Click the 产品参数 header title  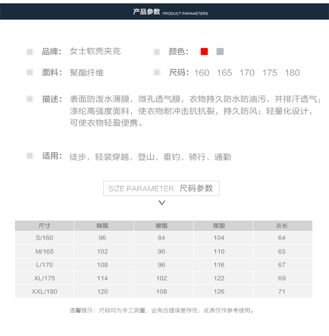147,12
